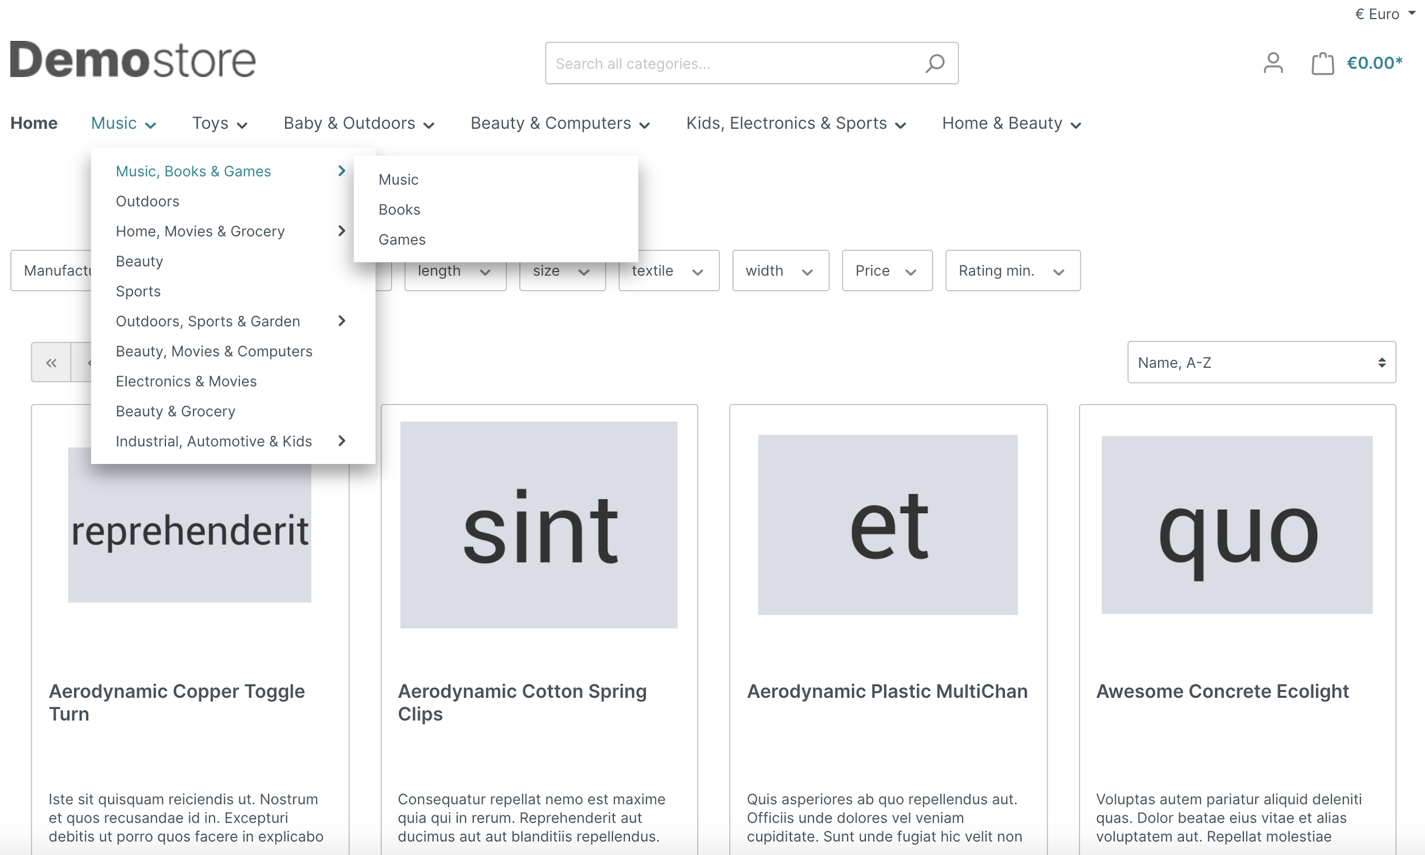The width and height of the screenshot is (1425, 855).
Task: Open the Music top navigation dropdown
Action: click(x=123, y=123)
